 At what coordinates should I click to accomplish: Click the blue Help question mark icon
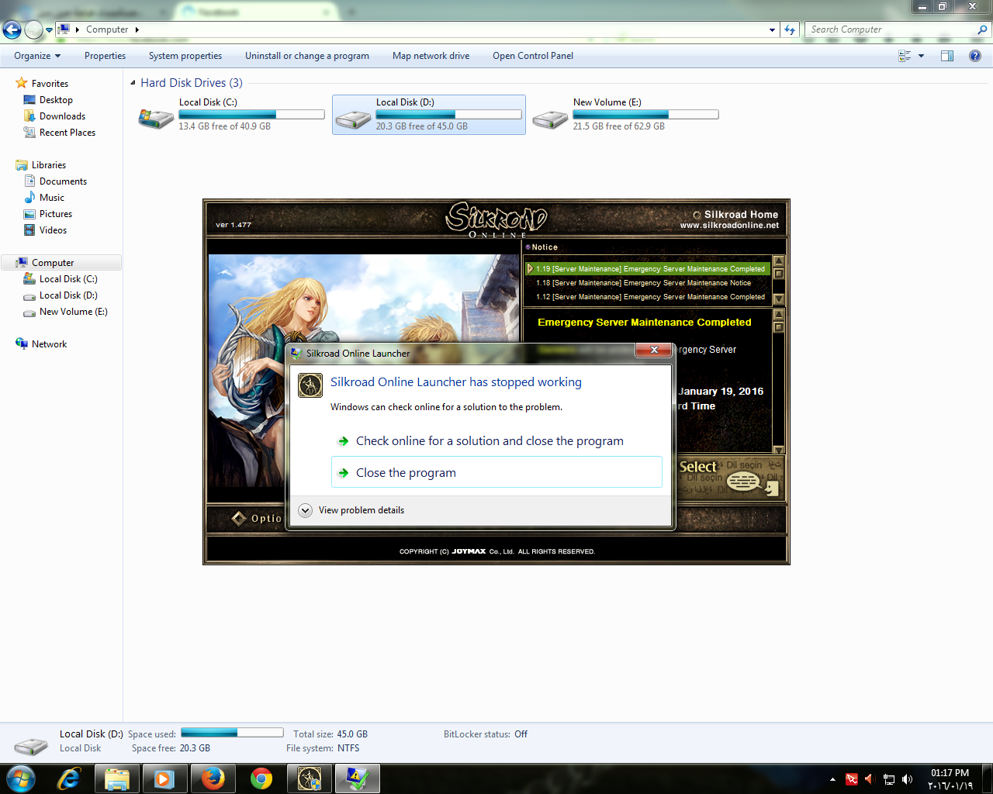(975, 56)
